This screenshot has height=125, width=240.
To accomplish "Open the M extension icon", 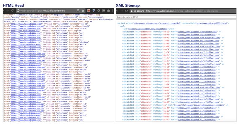I will (x=104, y=11).
